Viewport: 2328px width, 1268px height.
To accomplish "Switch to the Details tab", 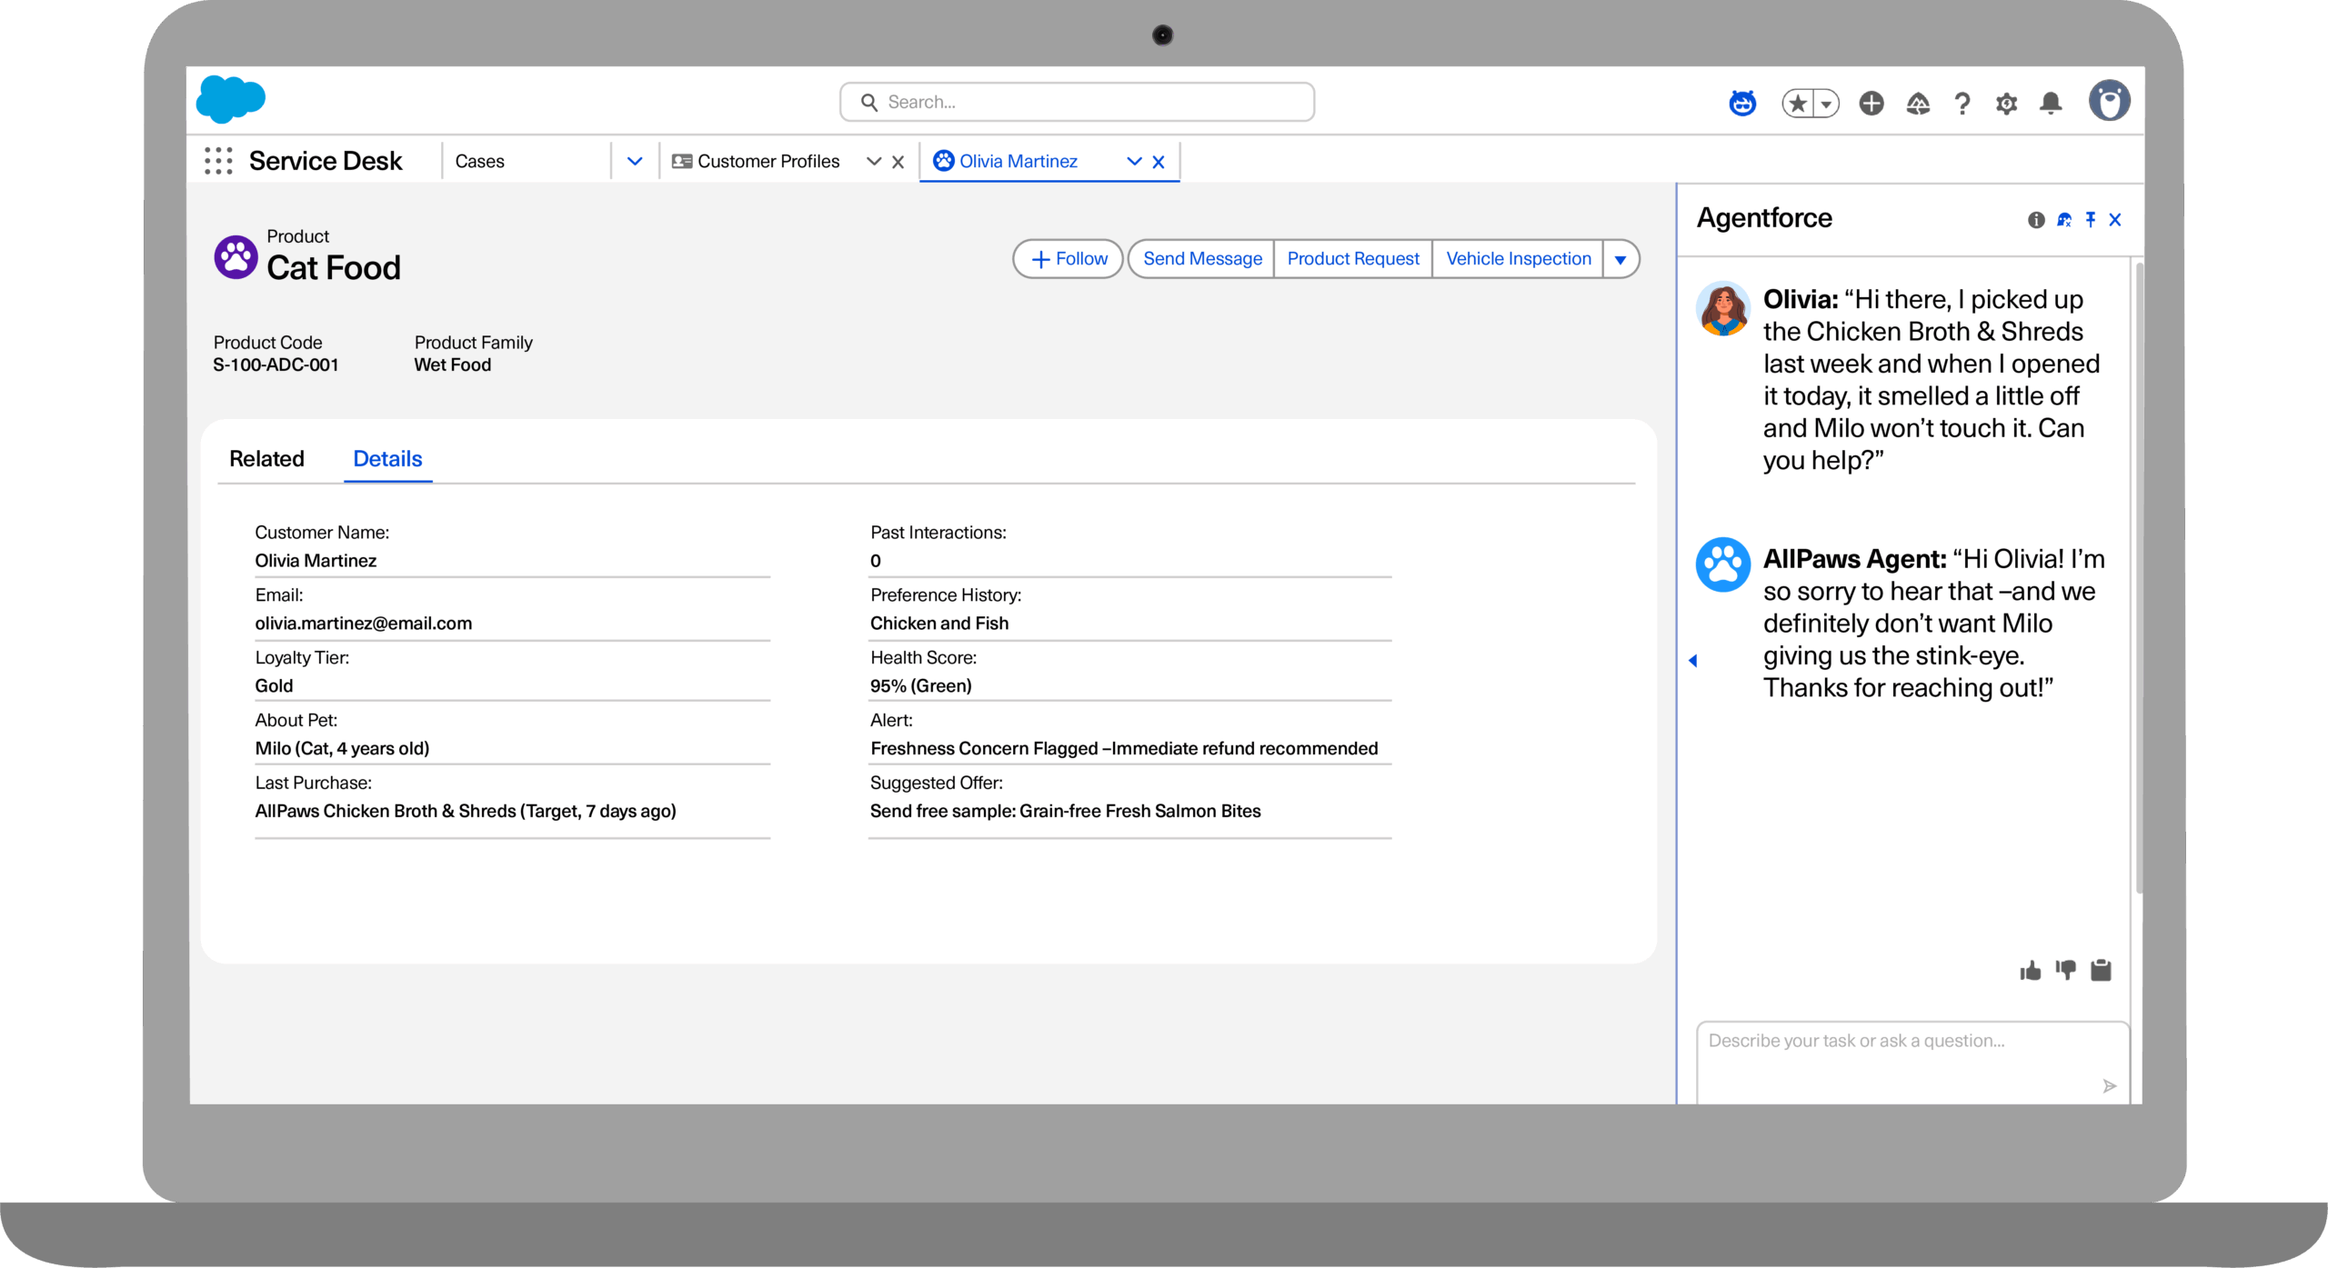I will (387, 458).
